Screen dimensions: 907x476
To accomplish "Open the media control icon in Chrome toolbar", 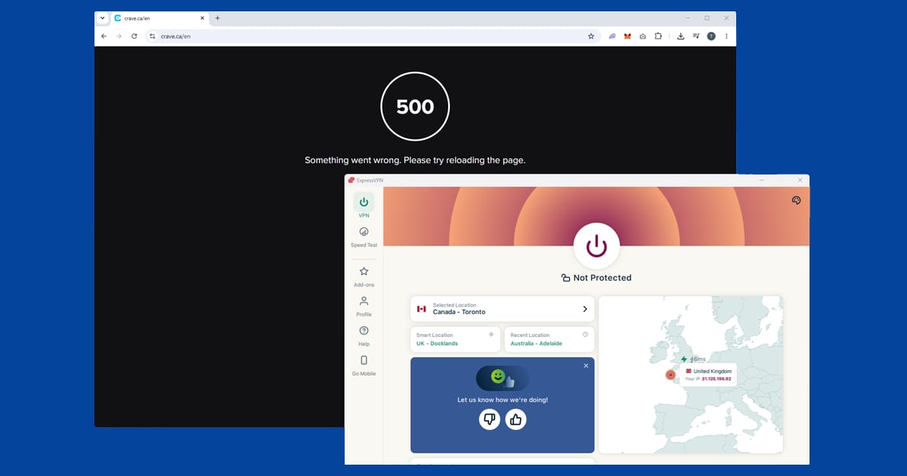I will (x=695, y=36).
